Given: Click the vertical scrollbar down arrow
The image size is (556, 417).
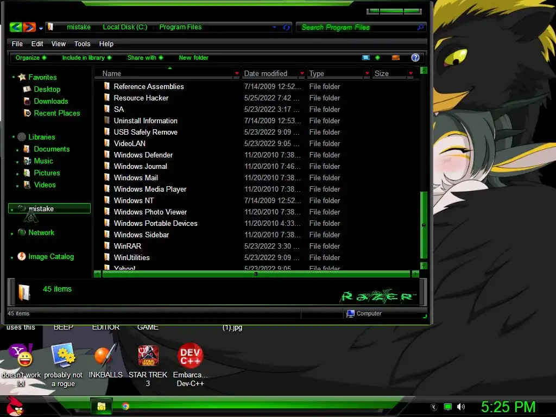Looking at the screenshot, I should 424,266.
